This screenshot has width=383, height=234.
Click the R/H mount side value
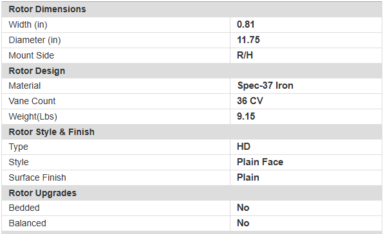[x=245, y=55]
